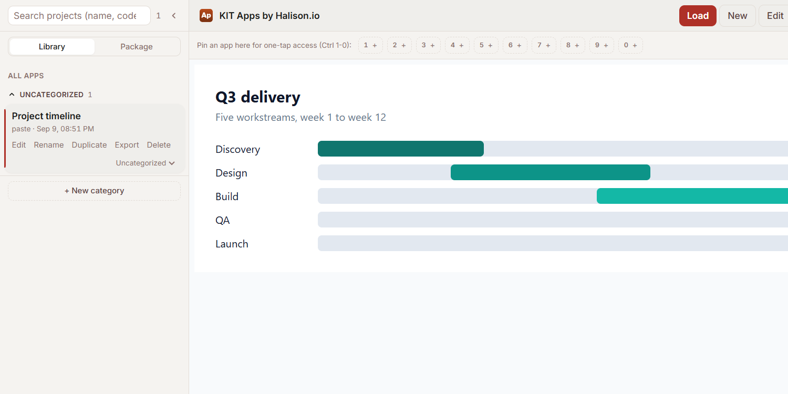Viewport: 788px width, 394px height.
Task: Click the QA empty timeline track
Action: coord(553,220)
